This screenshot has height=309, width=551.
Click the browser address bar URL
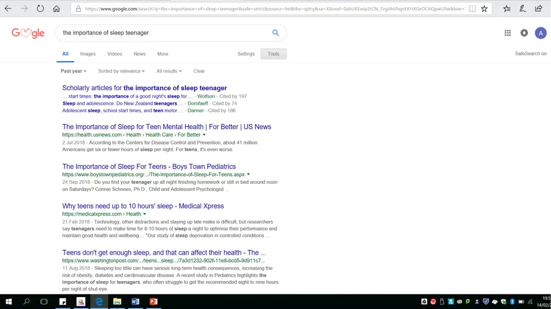(x=275, y=9)
